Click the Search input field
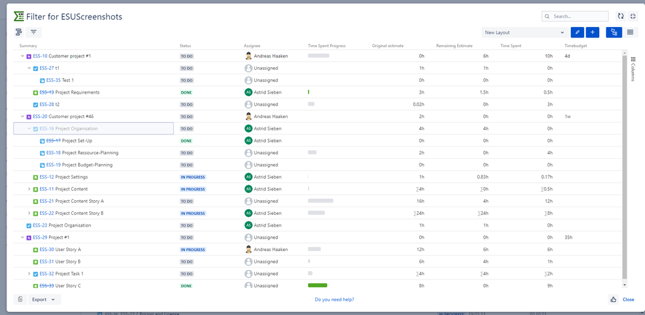The image size is (645, 315). [575, 16]
